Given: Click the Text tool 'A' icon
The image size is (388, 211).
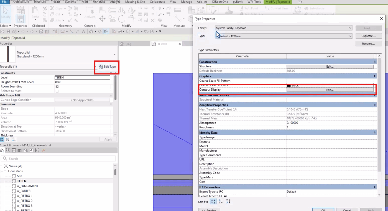Looking at the screenshot, I should [x=83, y=31].
